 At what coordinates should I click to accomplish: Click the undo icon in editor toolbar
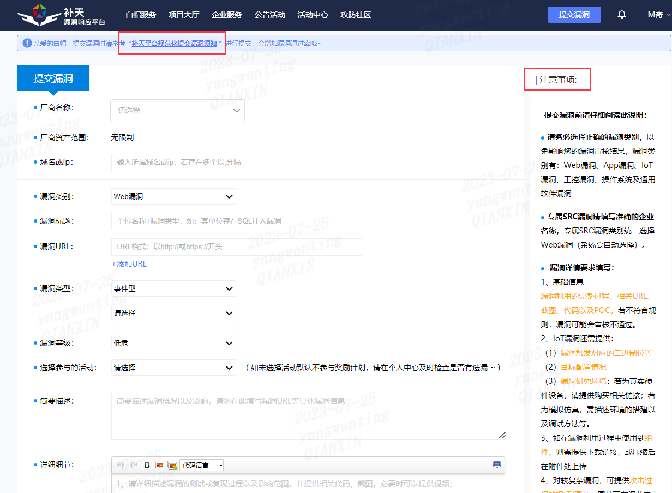(121, 465)
